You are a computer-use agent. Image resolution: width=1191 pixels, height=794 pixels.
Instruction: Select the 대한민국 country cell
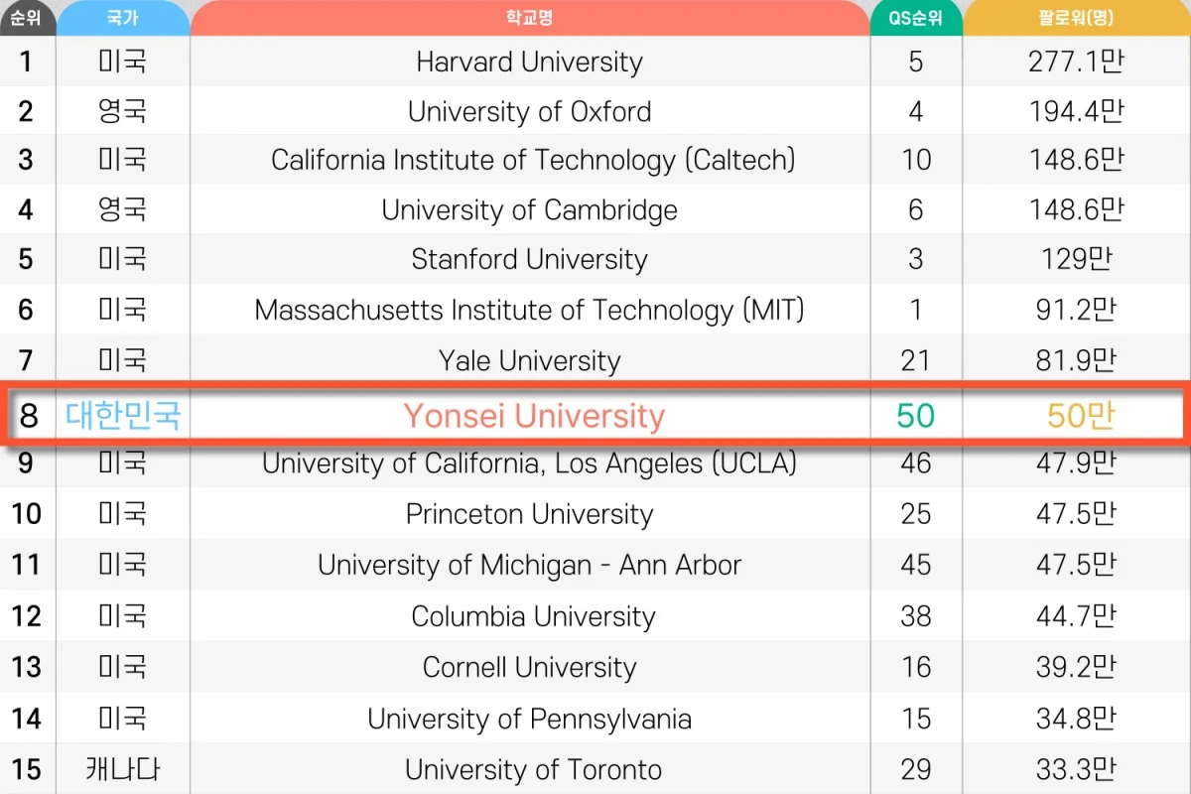(x=123, y=415)
